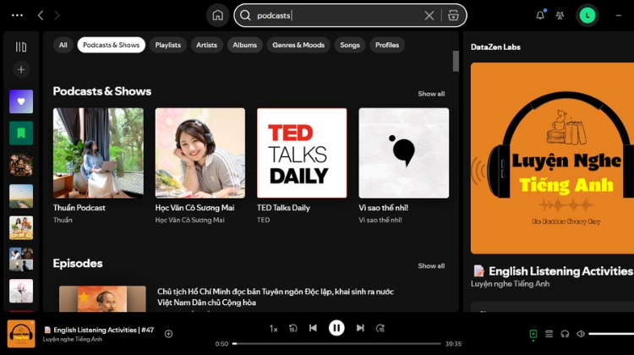Viewport: 634px width, 355px height.
Task: Click the Thuần Podcast title
Action: click(x=79, y=208)
